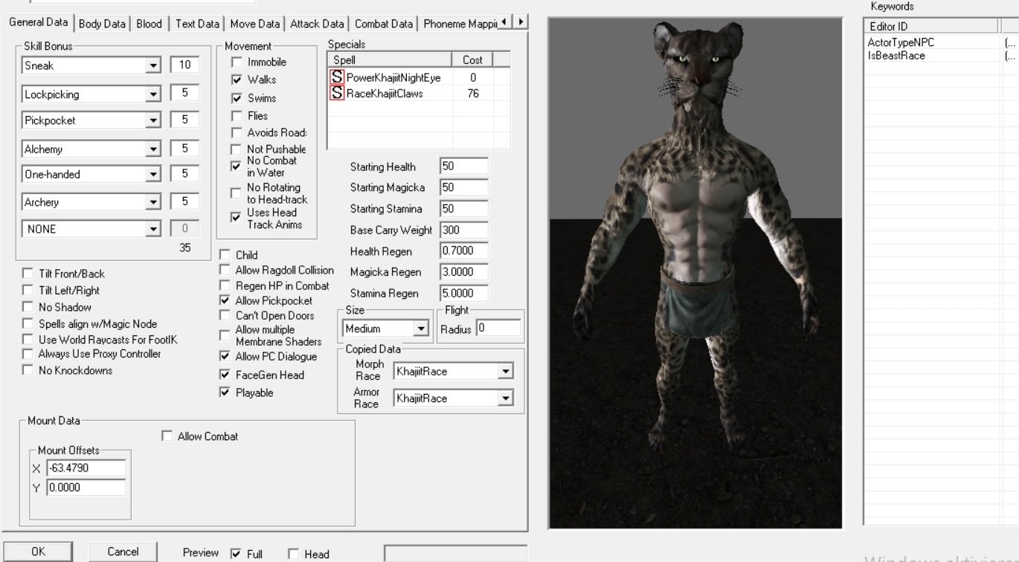
Task: Open the Sneak skill bonus dropdown
Action: coord(153,65)
